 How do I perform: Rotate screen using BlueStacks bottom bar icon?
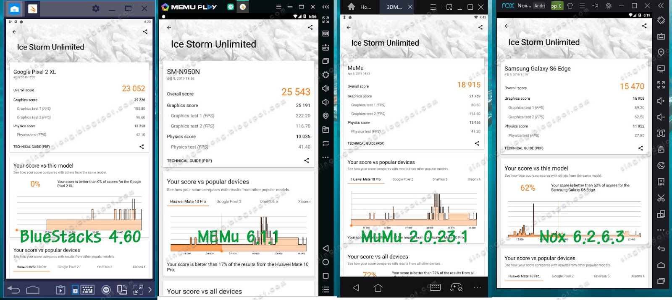[122, 290]
